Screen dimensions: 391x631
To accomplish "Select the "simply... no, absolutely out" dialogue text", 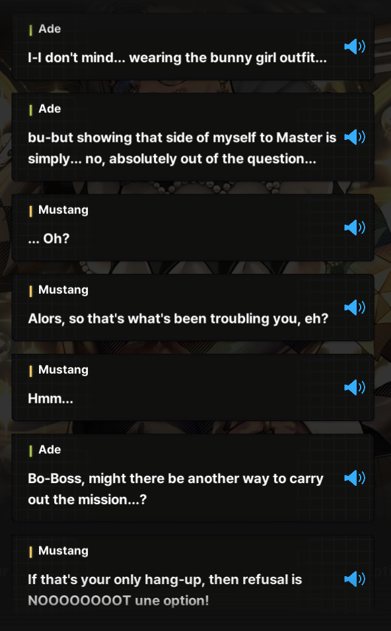I will point(172,159).
